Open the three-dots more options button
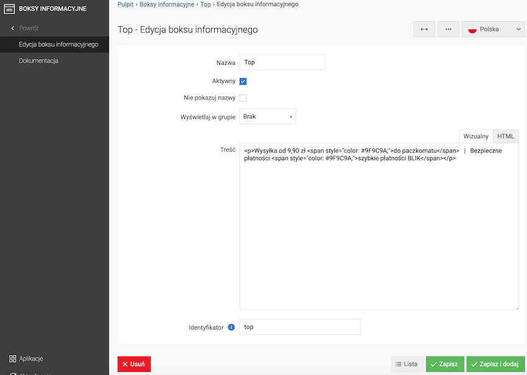This screenshot has height=375, width=527. point(448,29)
